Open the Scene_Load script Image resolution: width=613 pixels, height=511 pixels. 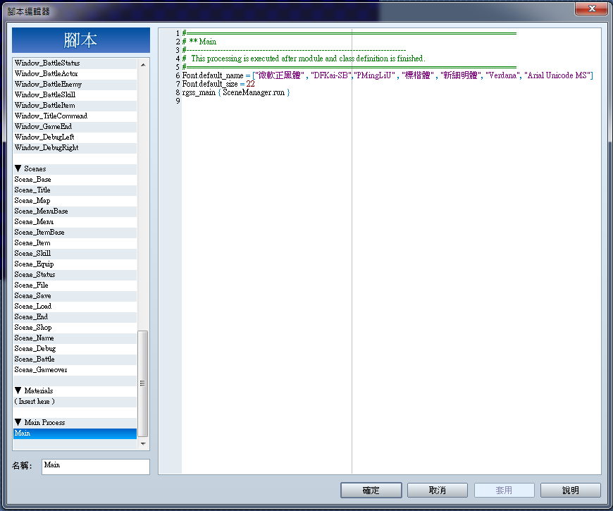coord(75,306)
